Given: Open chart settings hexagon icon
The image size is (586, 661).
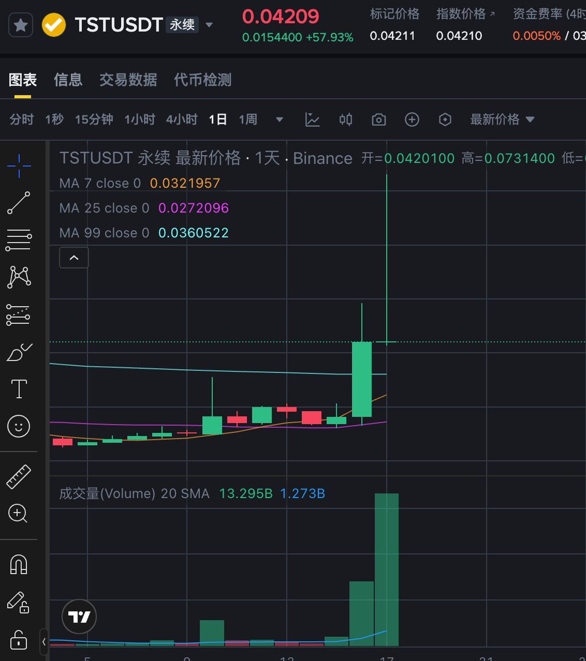Looking at the screenshot, I should point(445,120).
